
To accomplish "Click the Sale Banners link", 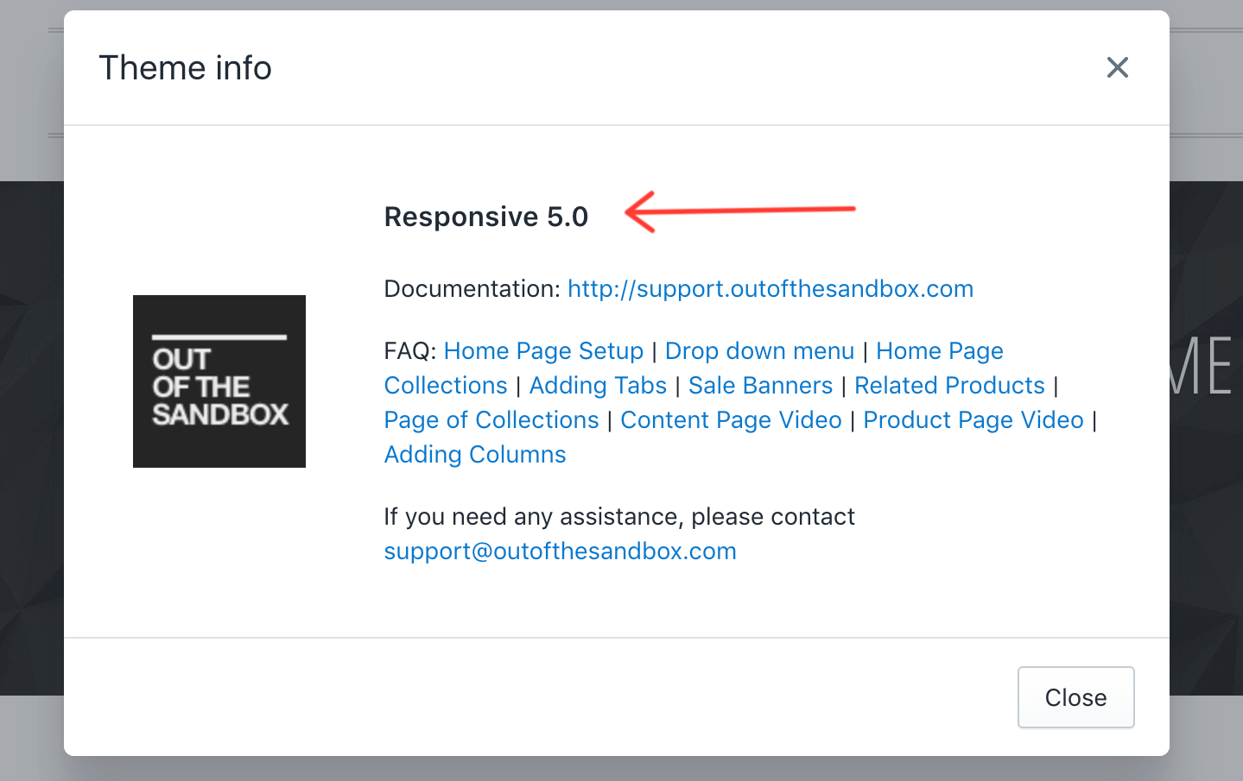I will [x=760, y=386].
